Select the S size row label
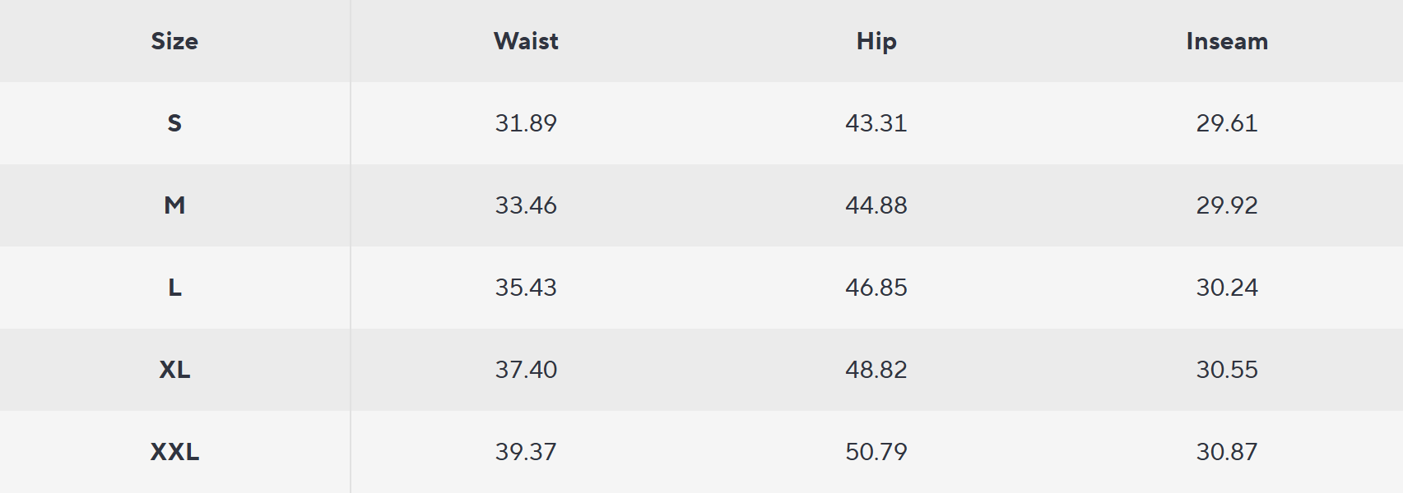The height and width of the screenshot is (493, 1403). 174,123
